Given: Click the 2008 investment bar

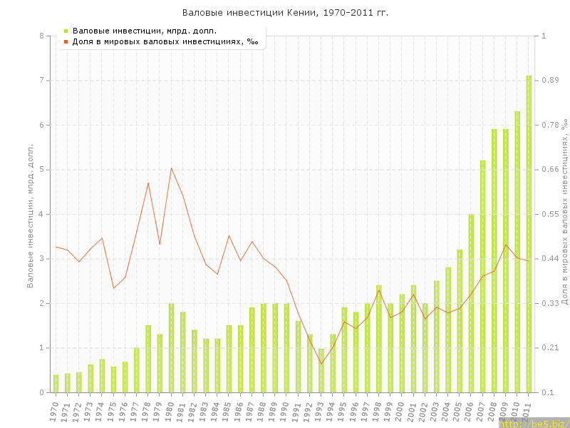Looking at the screenshot, I should click(x=494, y=260).
